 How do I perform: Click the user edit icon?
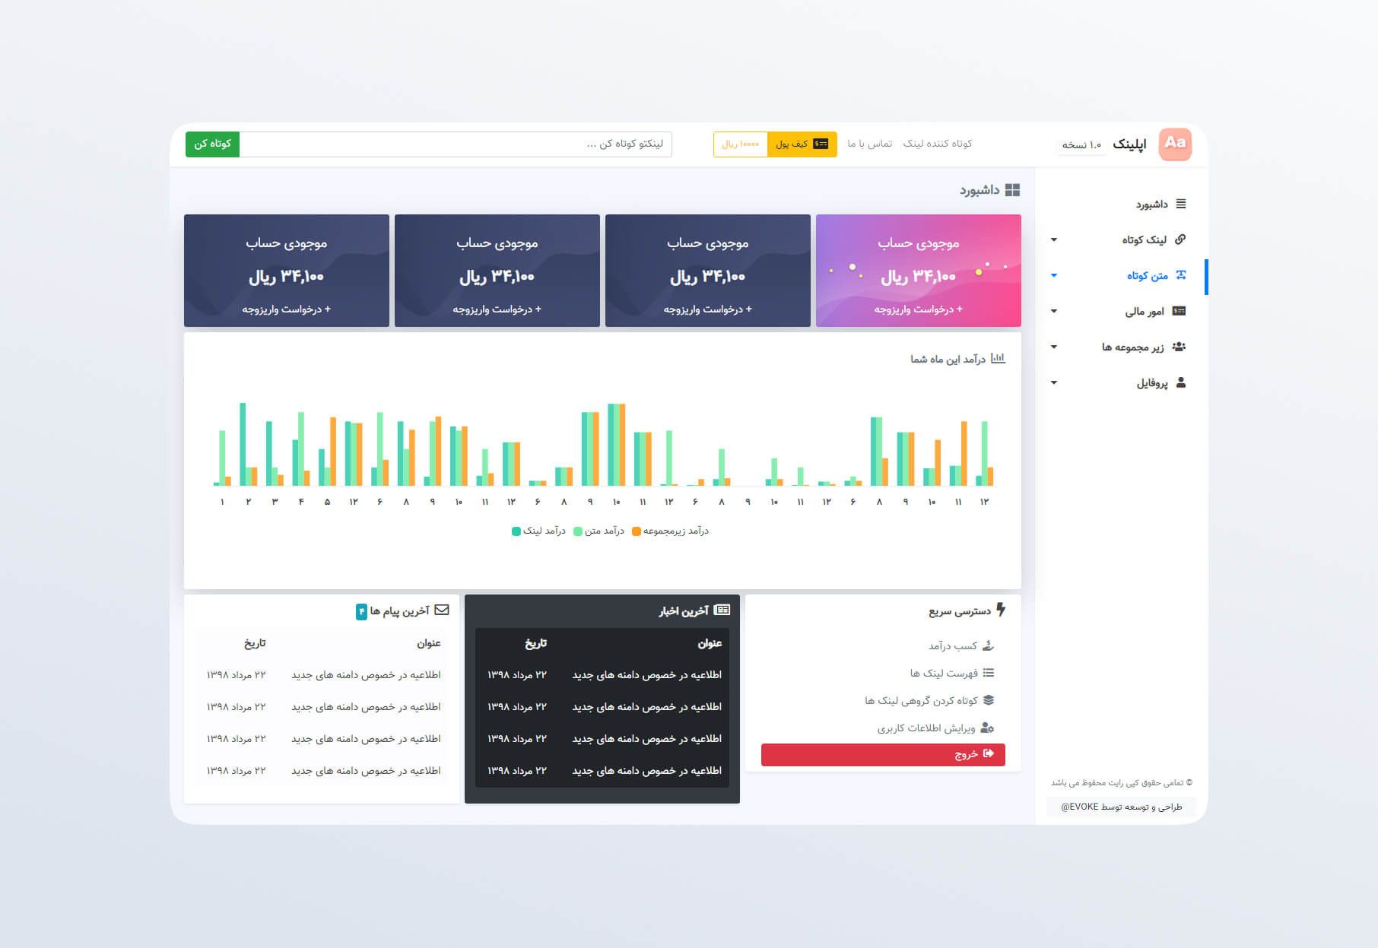tap(987, 728)
